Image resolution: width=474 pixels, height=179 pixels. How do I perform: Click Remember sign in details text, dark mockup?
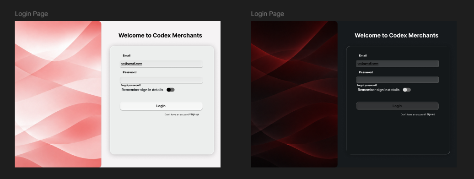click(378, 90)
